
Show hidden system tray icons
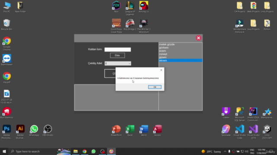(x=225, y=152)
